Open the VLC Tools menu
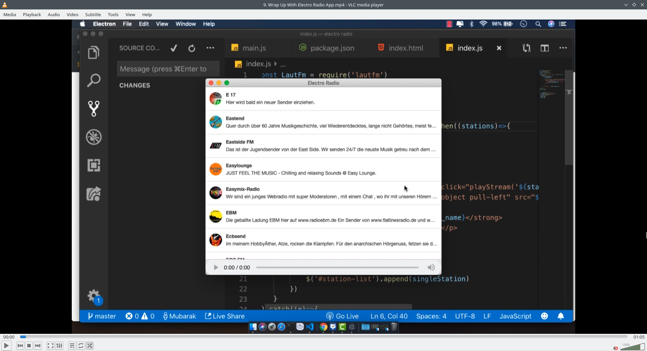This screenshot has width=647, height=351. click(x=113, y=14)
